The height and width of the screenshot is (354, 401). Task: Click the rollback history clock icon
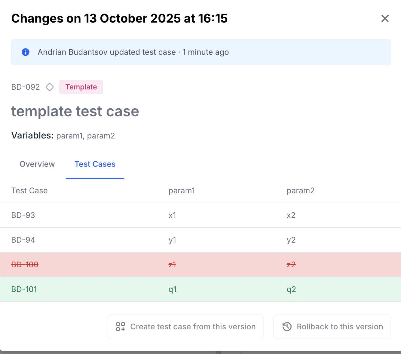tap(287, 327)
